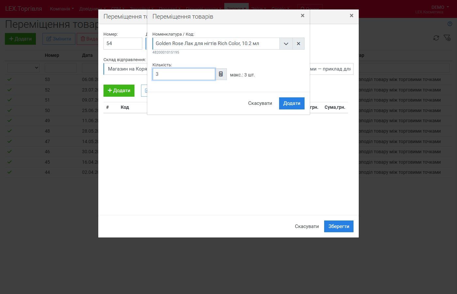Select document number 50 in the background list
Screen dimensions: 457x294
tap(47, 110)
